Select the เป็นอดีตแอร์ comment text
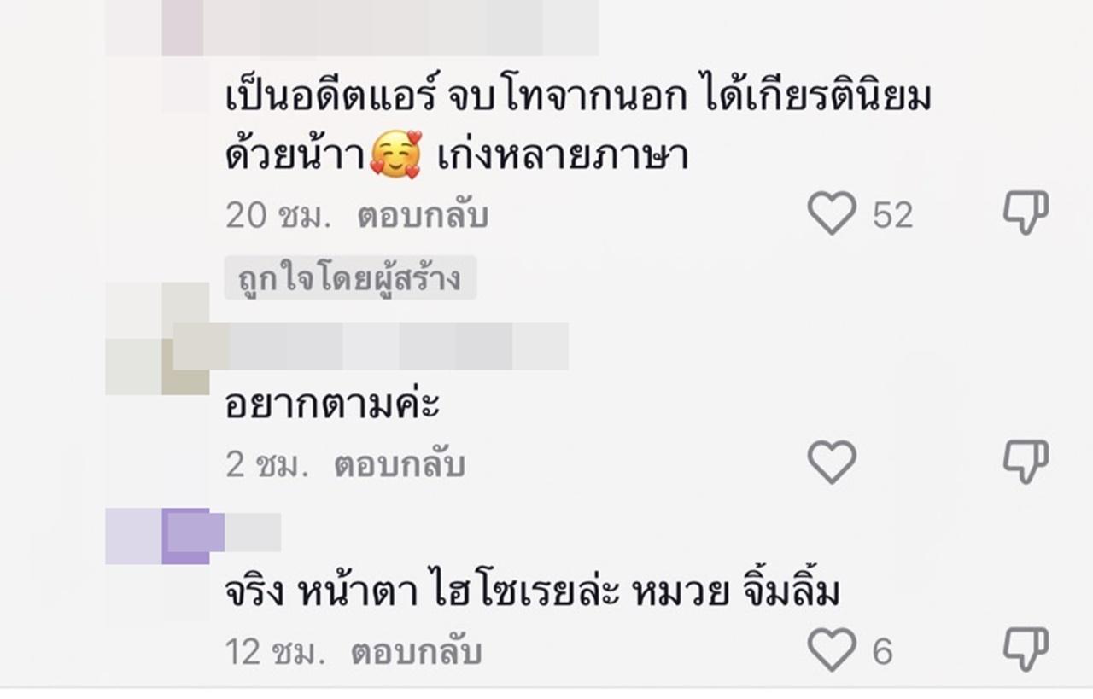Screen dimensions: 1093x699 click(578, 129)
